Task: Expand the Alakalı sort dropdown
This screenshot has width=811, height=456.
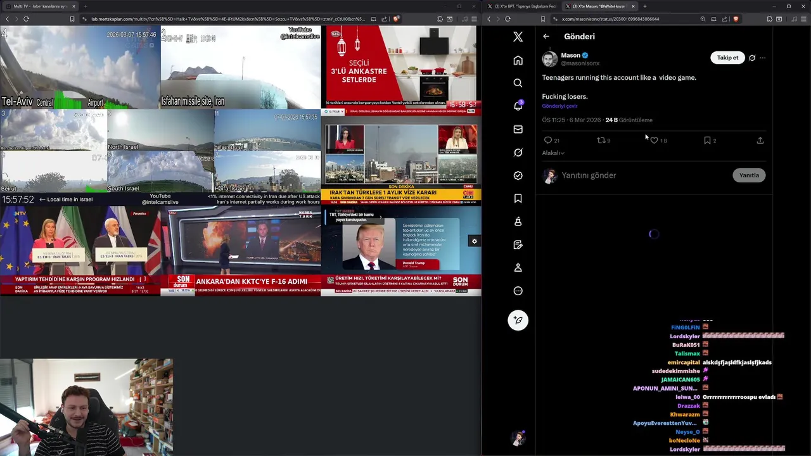Action: tap(553, 153)
